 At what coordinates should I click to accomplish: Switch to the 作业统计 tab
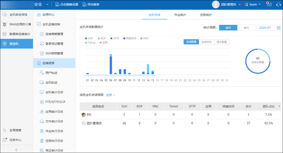(x=180, y=15)
